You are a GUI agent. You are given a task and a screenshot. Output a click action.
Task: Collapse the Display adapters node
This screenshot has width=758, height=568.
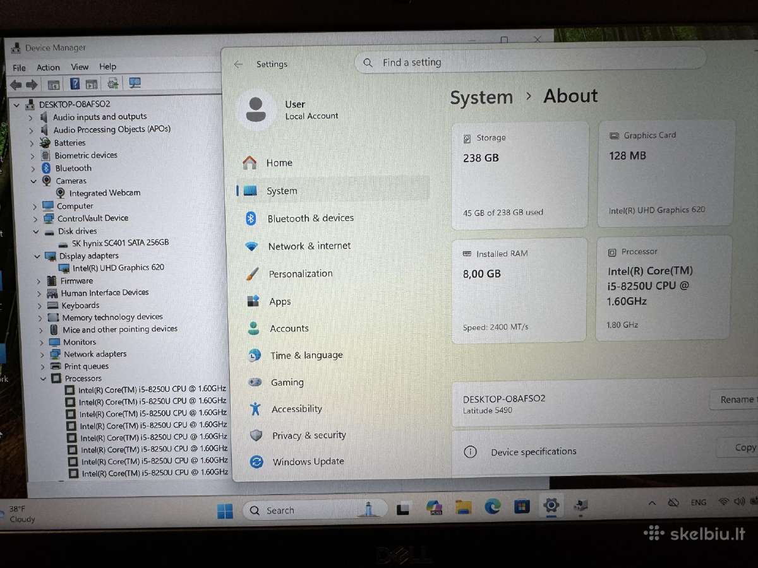point(37,257)
